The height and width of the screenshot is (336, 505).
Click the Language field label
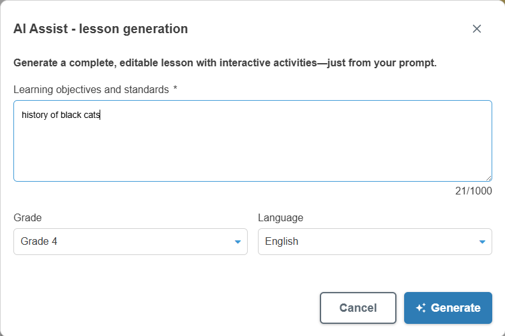tap(280, 217)
